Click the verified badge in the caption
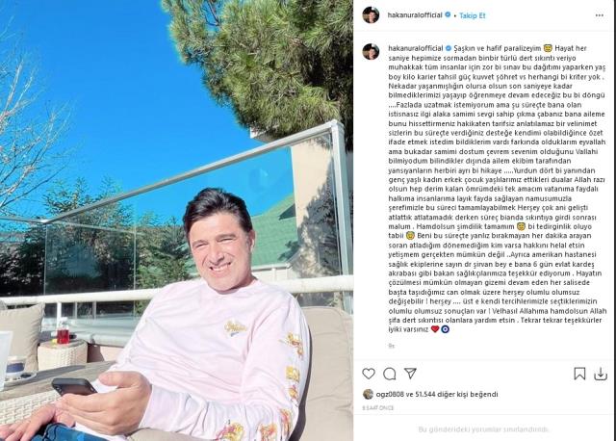Viewport: 616px width, 441px height. click(448, 48)
